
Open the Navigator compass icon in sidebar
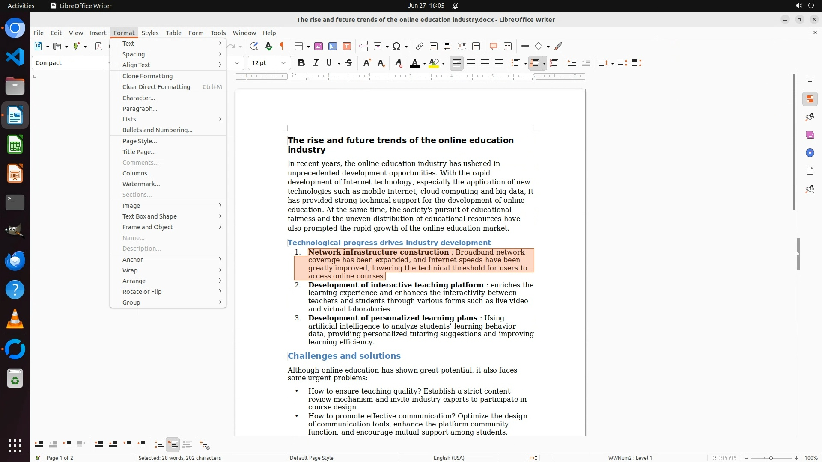coord(810,153)
